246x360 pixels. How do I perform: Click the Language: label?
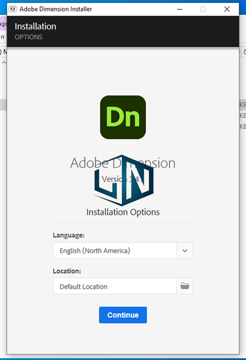click(x=68, y=235)
